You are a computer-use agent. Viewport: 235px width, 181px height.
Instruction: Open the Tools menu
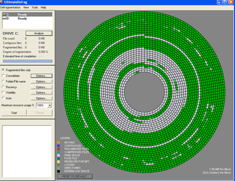(35, 7)
